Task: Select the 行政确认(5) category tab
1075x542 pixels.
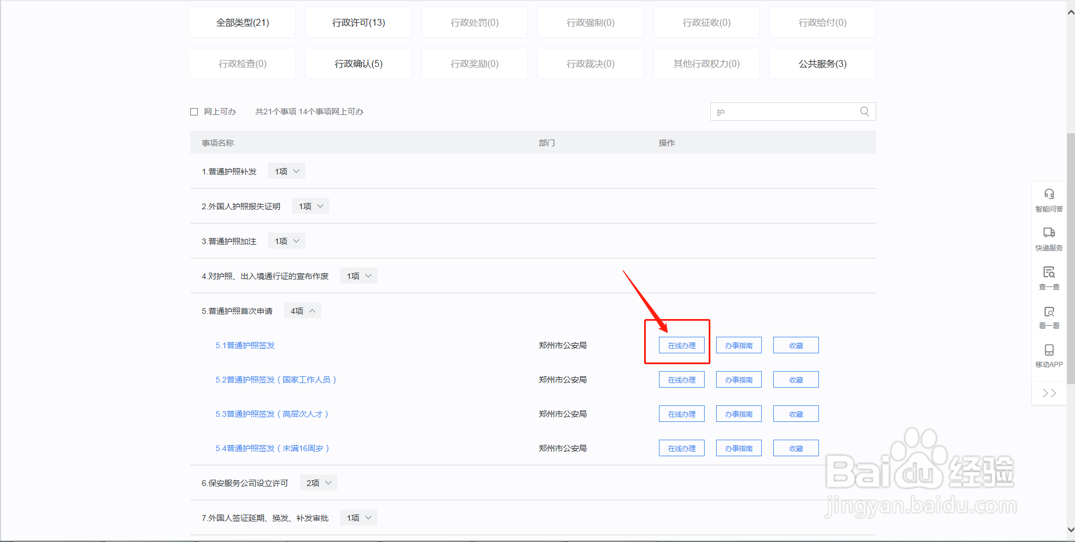Action: coord(359,63)
